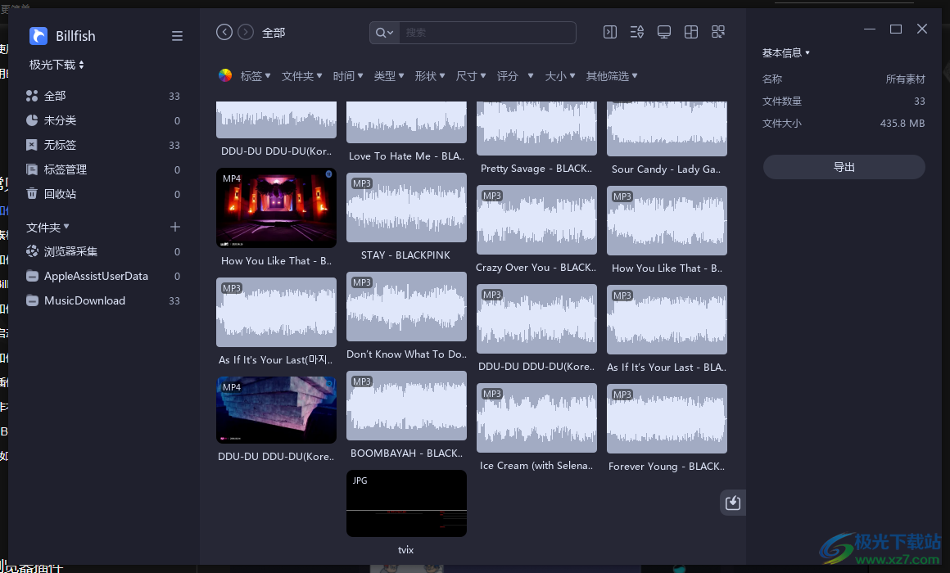Image resolution: width=950 pixels, height=573 pixels.
Task: Click the back navigation arrow
Action: tap(224, 32)
